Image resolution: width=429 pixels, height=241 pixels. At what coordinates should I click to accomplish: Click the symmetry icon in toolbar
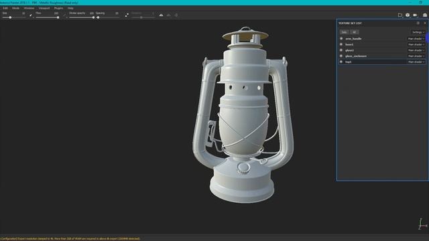(x=161, y=15)
